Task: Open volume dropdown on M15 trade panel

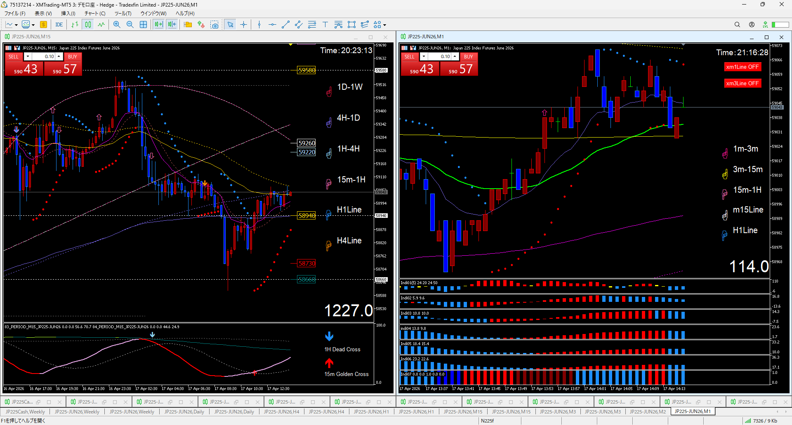Action: [x=28, y=56]
